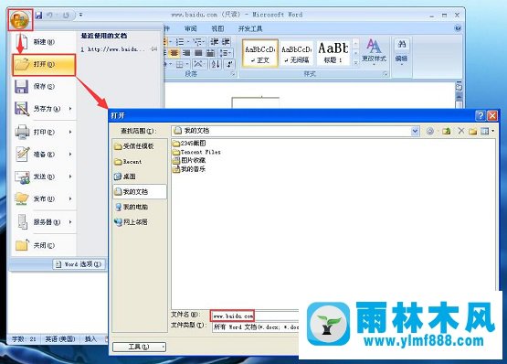
Task: Click the Distributed alignment icon
Action: click(210, 53)
